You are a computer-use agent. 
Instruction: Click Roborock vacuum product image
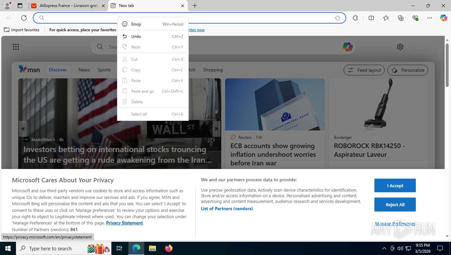point(378,104)
